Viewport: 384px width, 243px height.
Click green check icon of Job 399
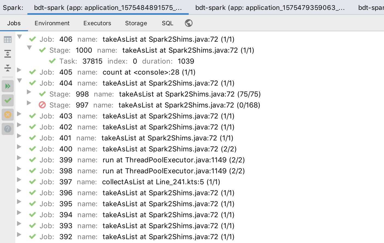click(33, 160)
